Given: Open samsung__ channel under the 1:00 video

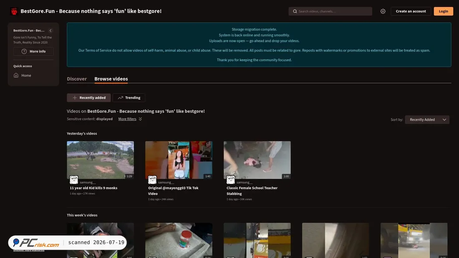Looking at the screenshot, I should [x=245, y=182].
